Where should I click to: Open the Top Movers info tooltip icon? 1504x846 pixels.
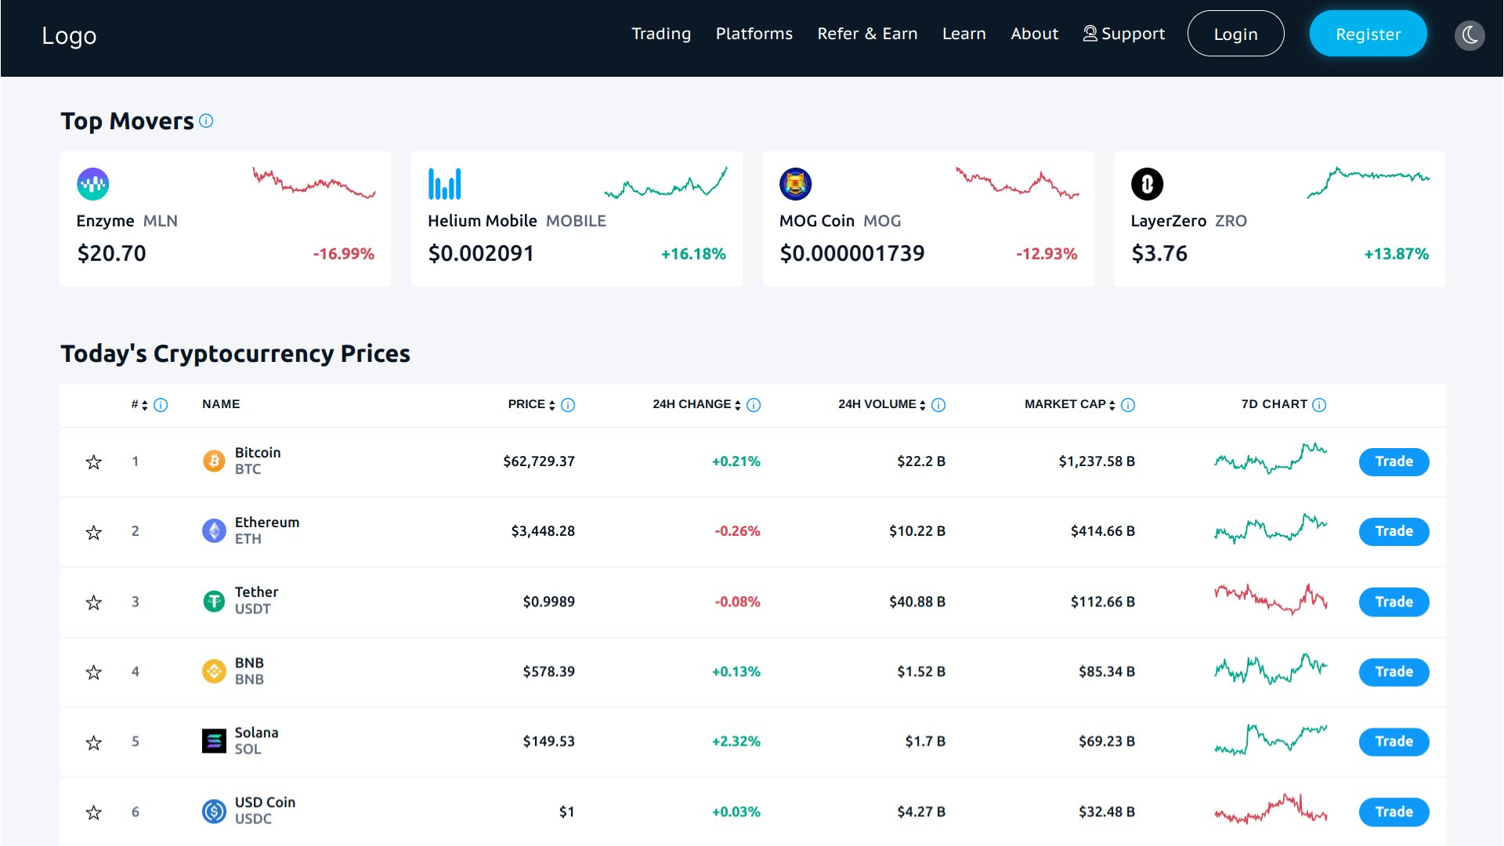(206, 121)
